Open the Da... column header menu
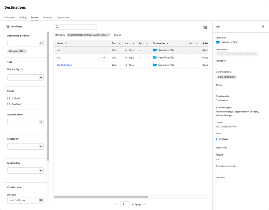Screen dimensions: 269x210 point(120,43)
